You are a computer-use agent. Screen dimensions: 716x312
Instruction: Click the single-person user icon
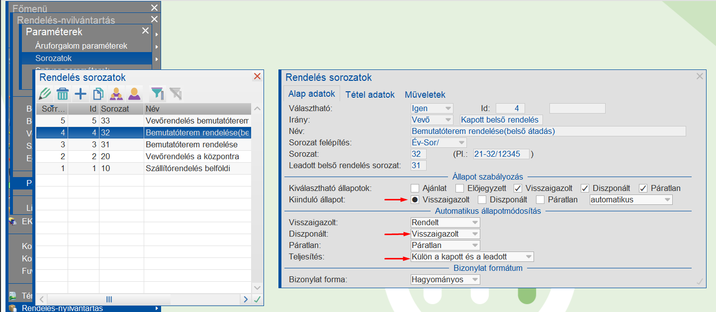(x=134, y=93)
